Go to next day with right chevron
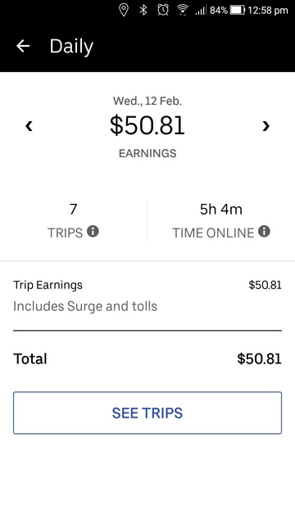 (265, 126)
